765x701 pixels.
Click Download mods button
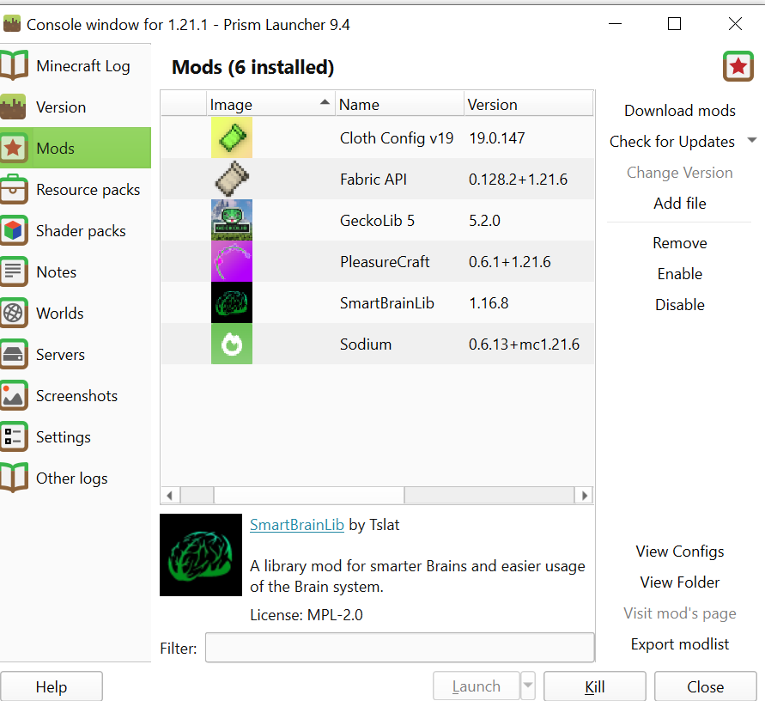(x=680, y=111)
